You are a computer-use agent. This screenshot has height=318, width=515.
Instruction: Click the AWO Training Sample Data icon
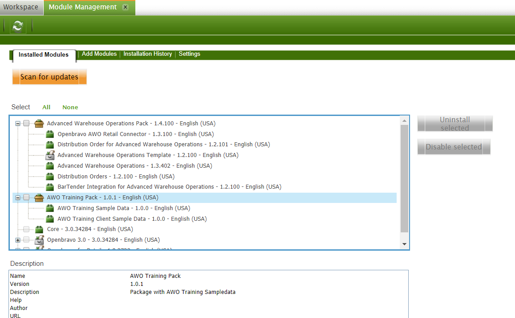tap(50, 208)
